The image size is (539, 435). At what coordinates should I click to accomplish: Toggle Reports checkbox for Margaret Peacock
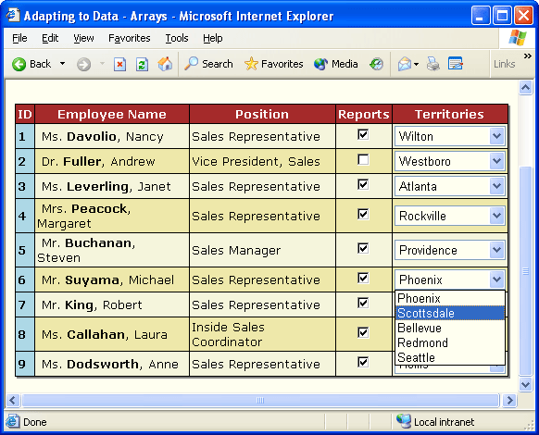363,214
